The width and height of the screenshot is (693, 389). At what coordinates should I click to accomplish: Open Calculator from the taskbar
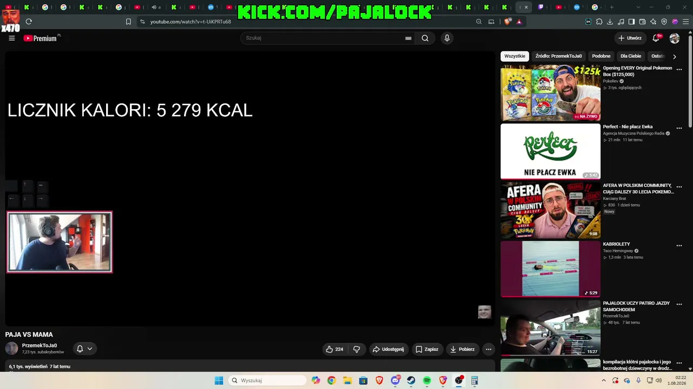click(x=475, y=380)
